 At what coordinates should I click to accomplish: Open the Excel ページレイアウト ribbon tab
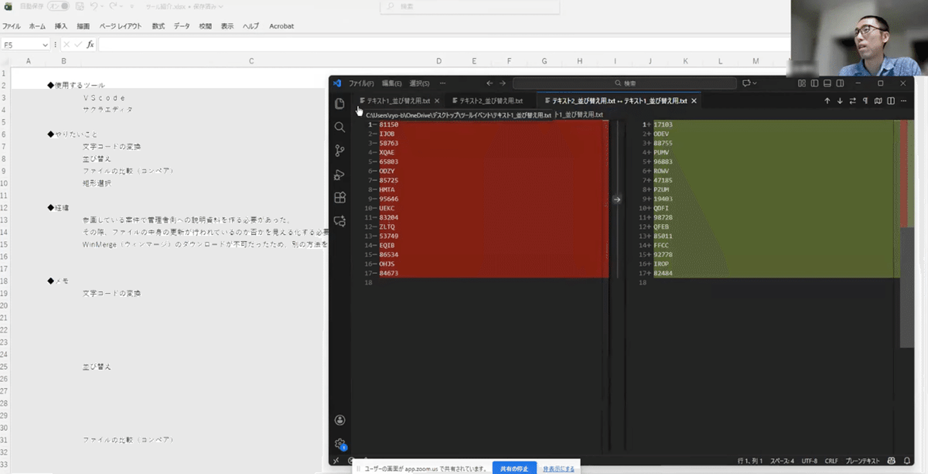tap(121, 26)
